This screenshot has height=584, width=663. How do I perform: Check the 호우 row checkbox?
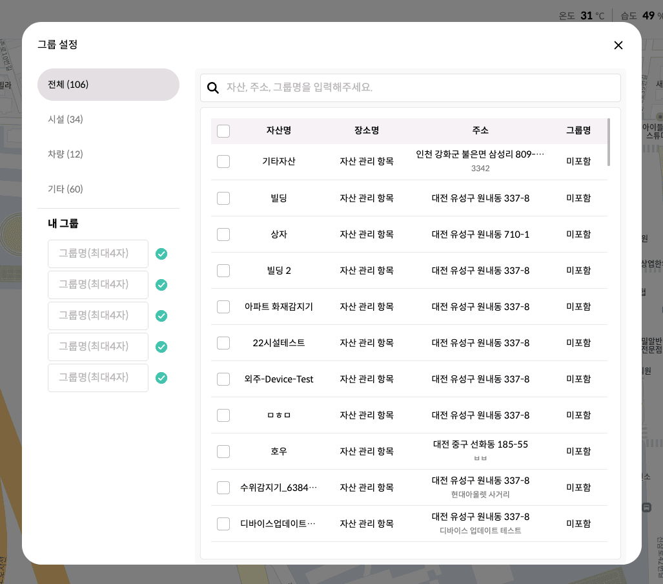223,451
